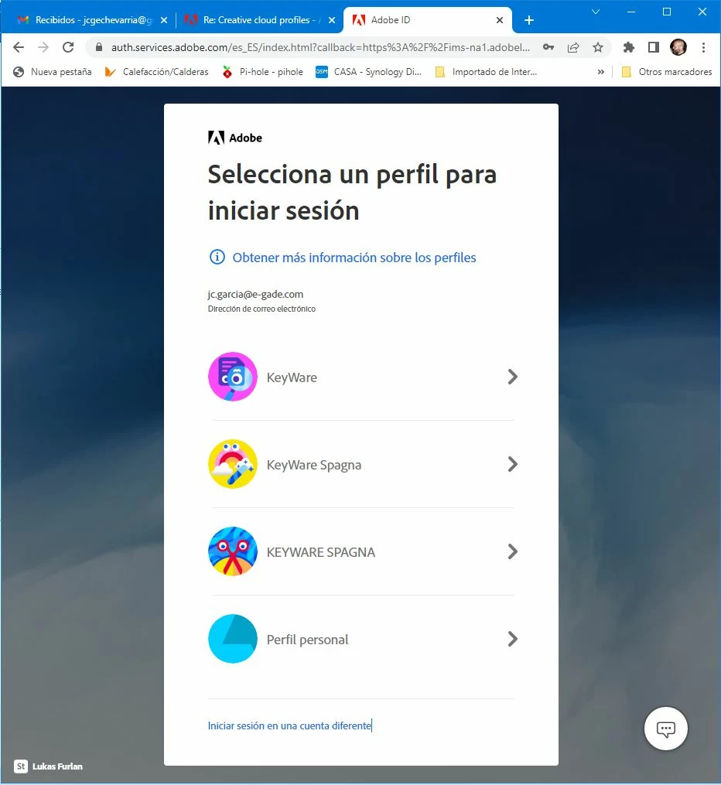Open the tab search dropdown arrow

coord(596,12)
